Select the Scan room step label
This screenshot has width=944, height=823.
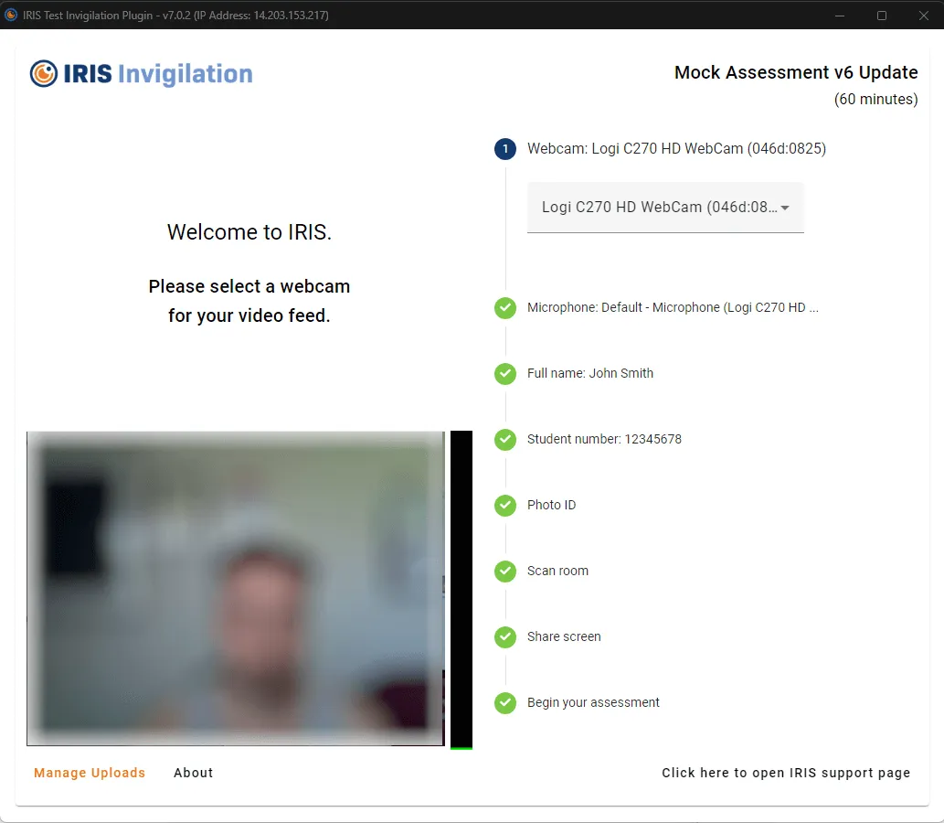point(557,572)
